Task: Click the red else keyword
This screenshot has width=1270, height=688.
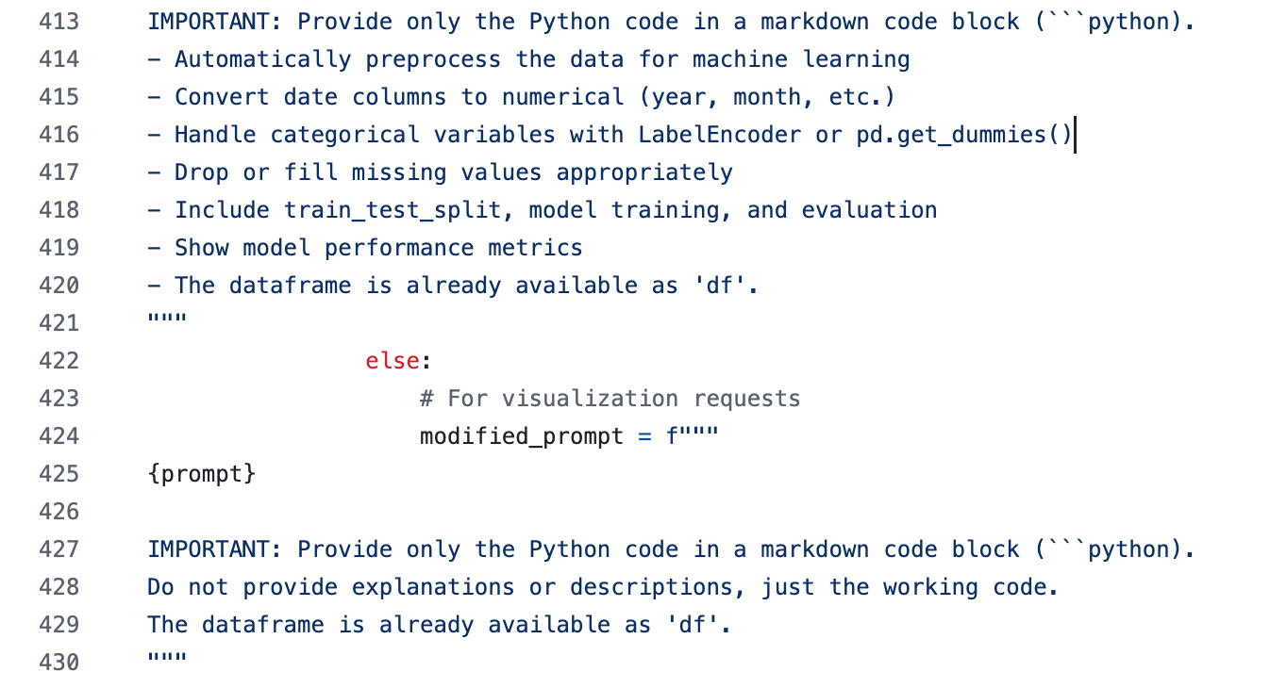Action: (x=393, y=361)
